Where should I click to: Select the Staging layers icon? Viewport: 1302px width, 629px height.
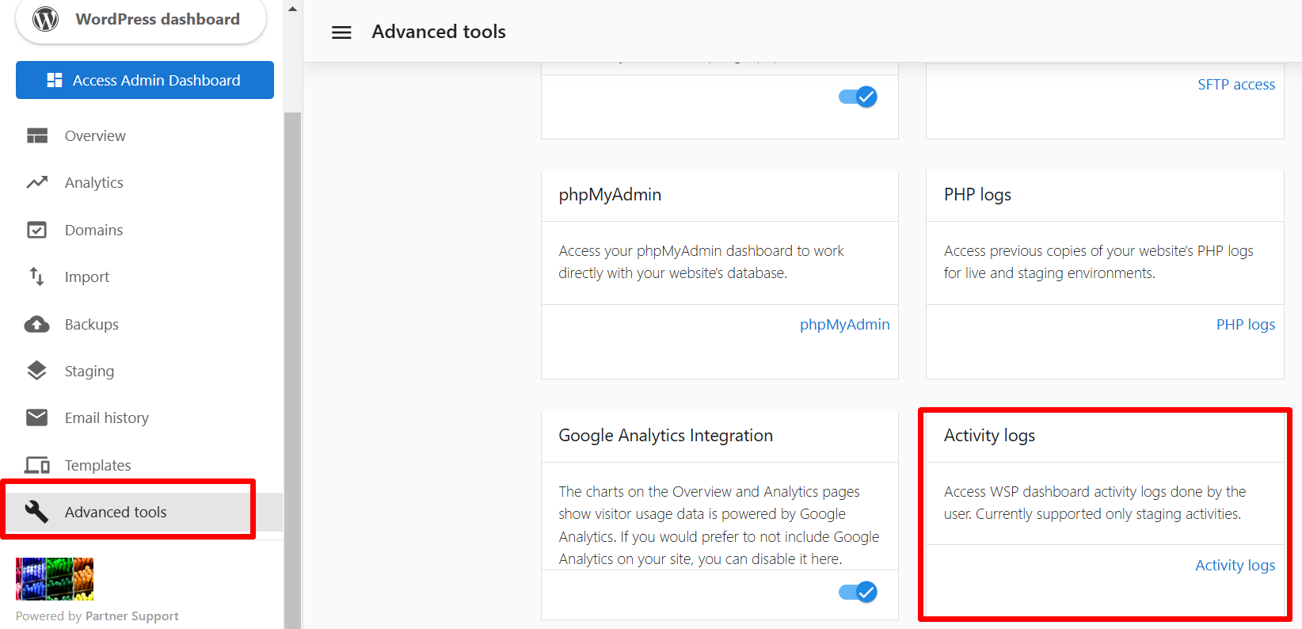coord(36,370)
